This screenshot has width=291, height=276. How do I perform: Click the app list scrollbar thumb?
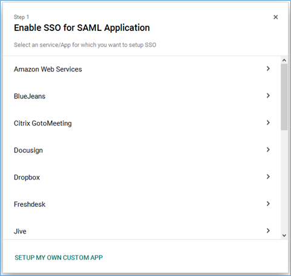(x=284, y=97)
